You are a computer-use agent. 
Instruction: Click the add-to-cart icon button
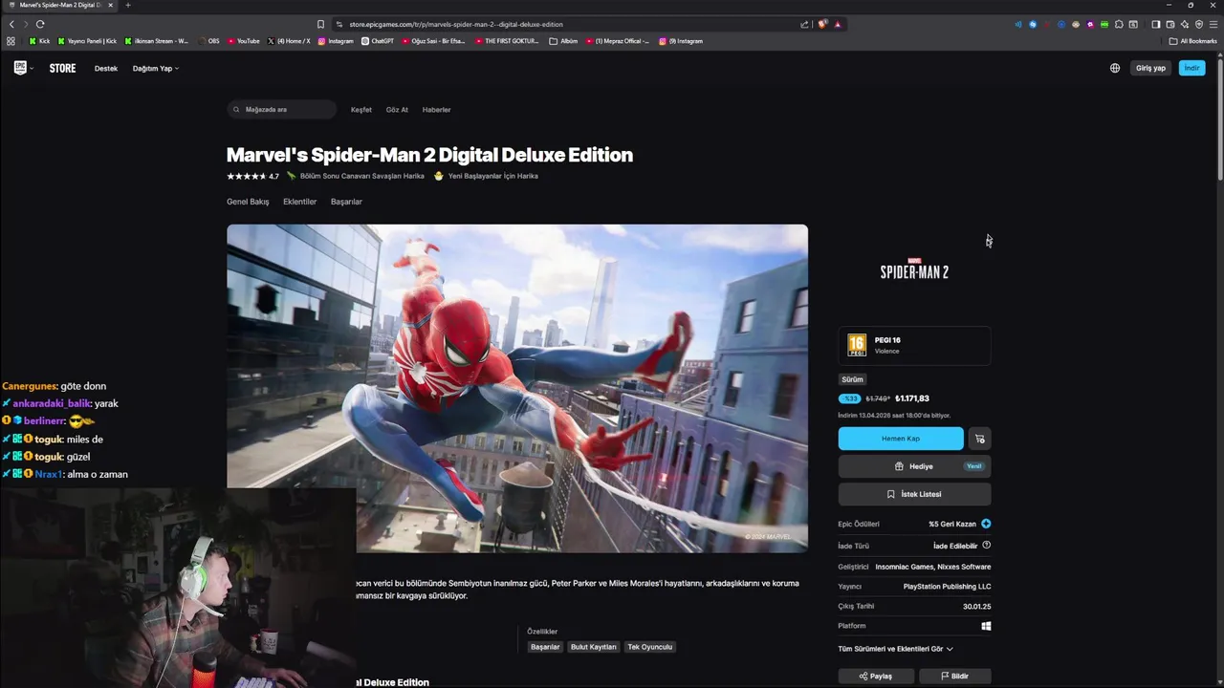(980, 439)
